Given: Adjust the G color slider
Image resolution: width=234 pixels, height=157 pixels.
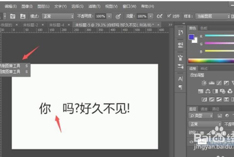Looking at the screenshot, I should (x=219, y=43).
